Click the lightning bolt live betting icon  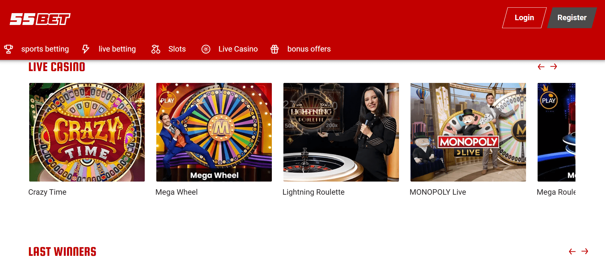(x=86, y=49)
